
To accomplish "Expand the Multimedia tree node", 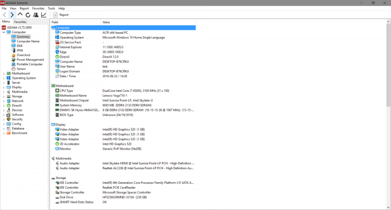I will (4, 92).
